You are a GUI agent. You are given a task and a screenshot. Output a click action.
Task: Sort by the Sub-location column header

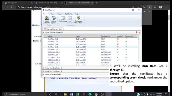[x=105, y=36]
